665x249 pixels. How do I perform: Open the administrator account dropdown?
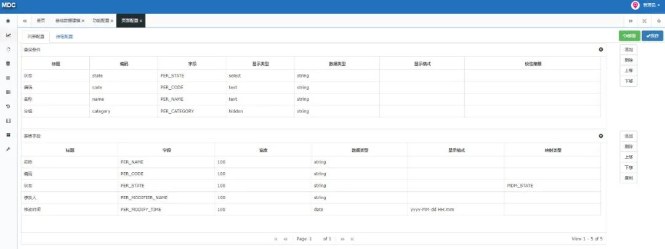[x=651, y=5]
